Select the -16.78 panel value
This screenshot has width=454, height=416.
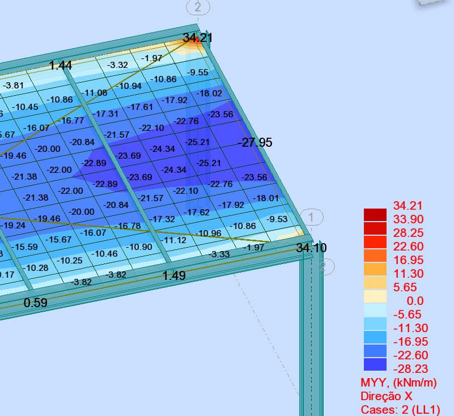[128, 226]
